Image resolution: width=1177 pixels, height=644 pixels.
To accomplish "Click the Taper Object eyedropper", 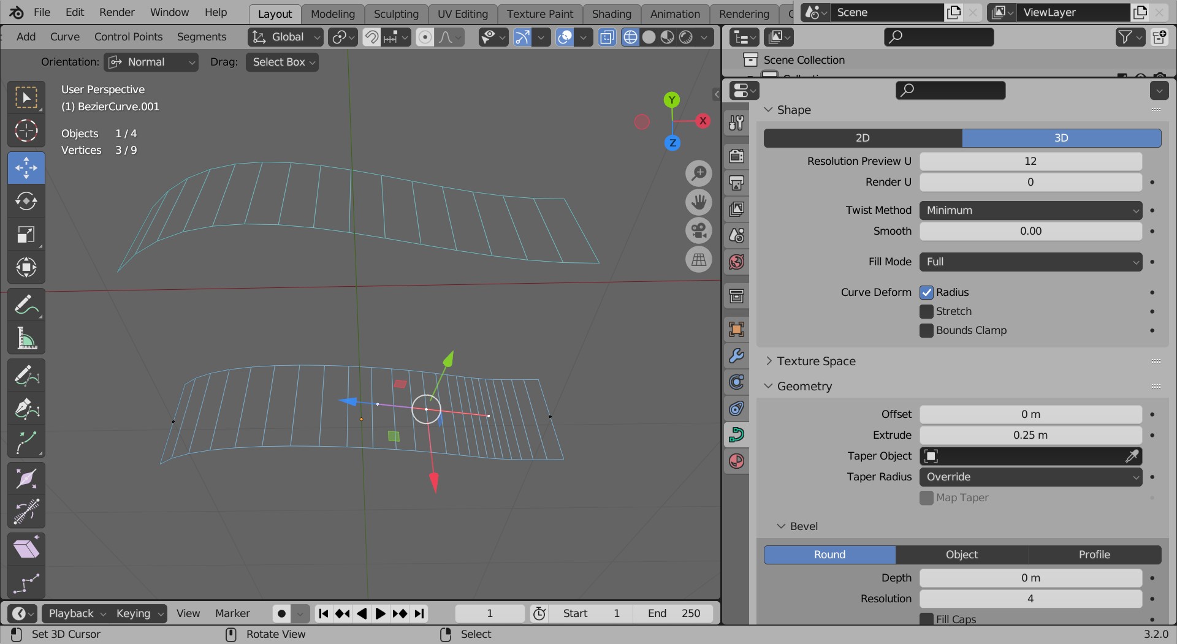I will (x=1131, y=456).
